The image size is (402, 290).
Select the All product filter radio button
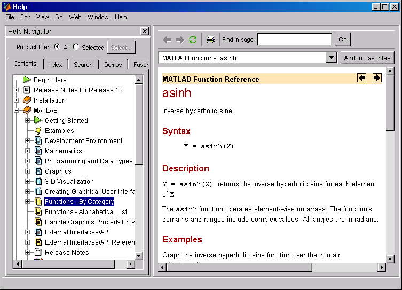click(57, 46)
